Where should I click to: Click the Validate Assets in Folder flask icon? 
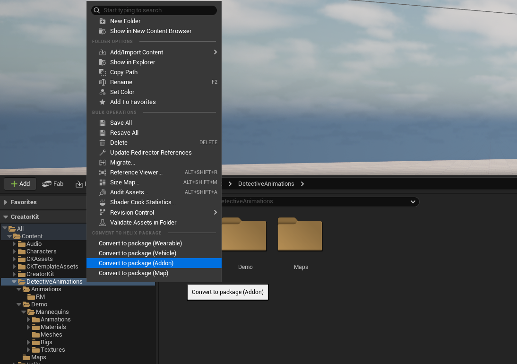(103, 223)
